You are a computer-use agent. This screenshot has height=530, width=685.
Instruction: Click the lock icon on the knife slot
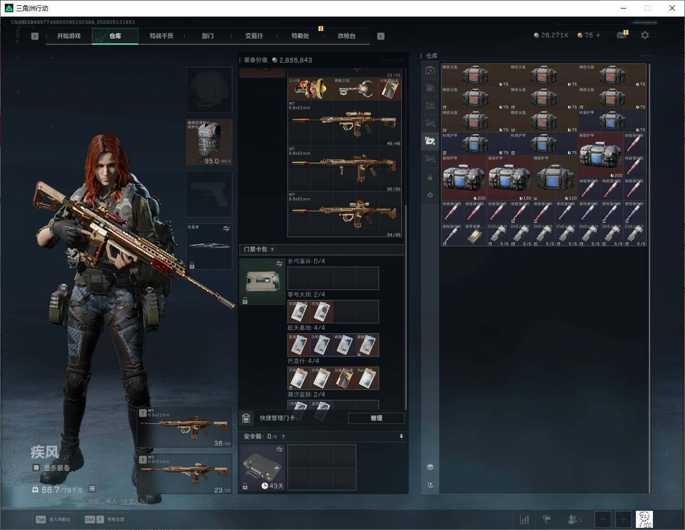point(192,265)
